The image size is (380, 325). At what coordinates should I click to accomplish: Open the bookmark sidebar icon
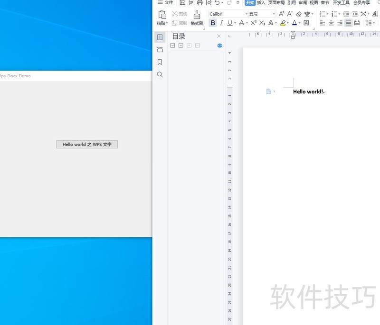click(160, 62)
